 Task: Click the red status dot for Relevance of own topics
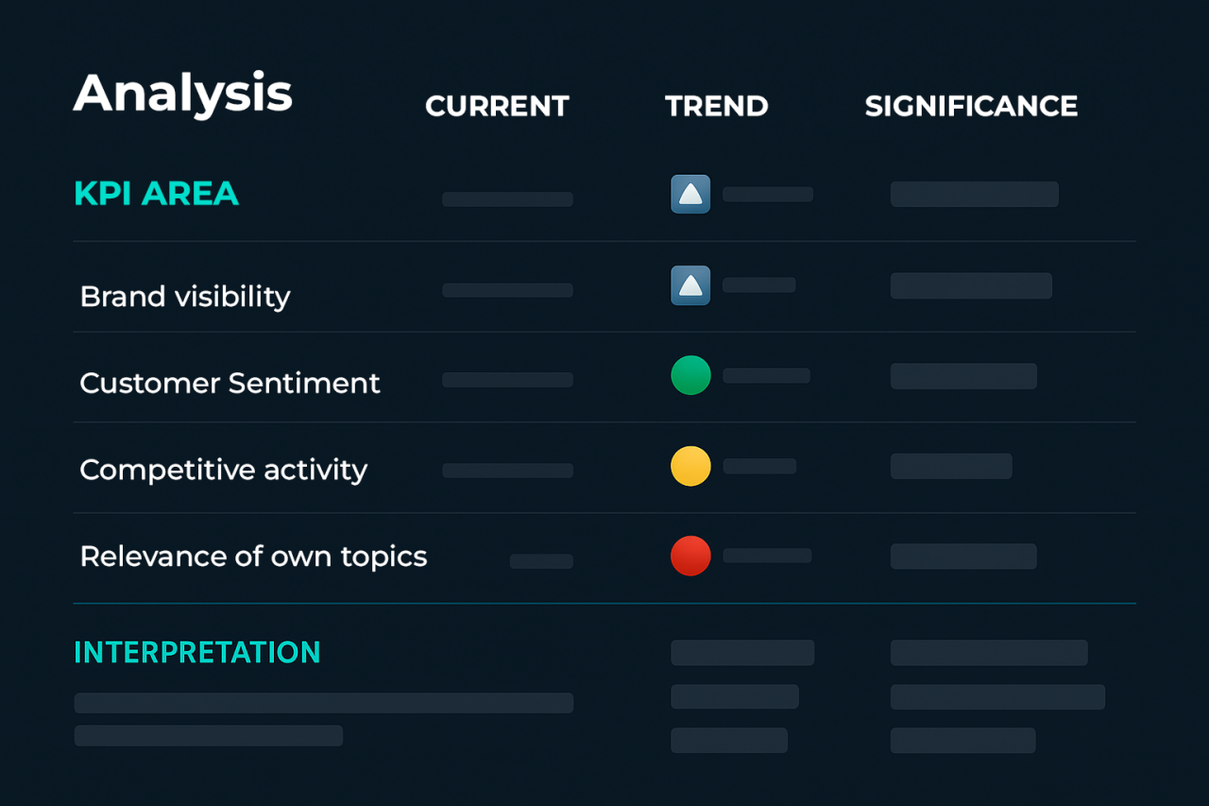tap(690, 556)
